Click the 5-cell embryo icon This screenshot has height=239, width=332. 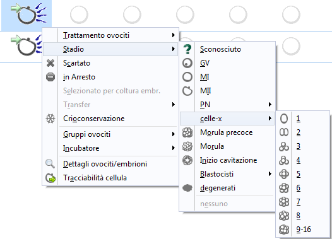[284, 174]
